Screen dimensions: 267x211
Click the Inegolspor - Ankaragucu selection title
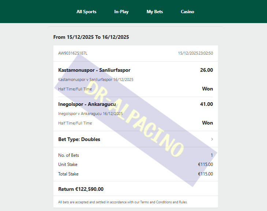click(87, 104)
